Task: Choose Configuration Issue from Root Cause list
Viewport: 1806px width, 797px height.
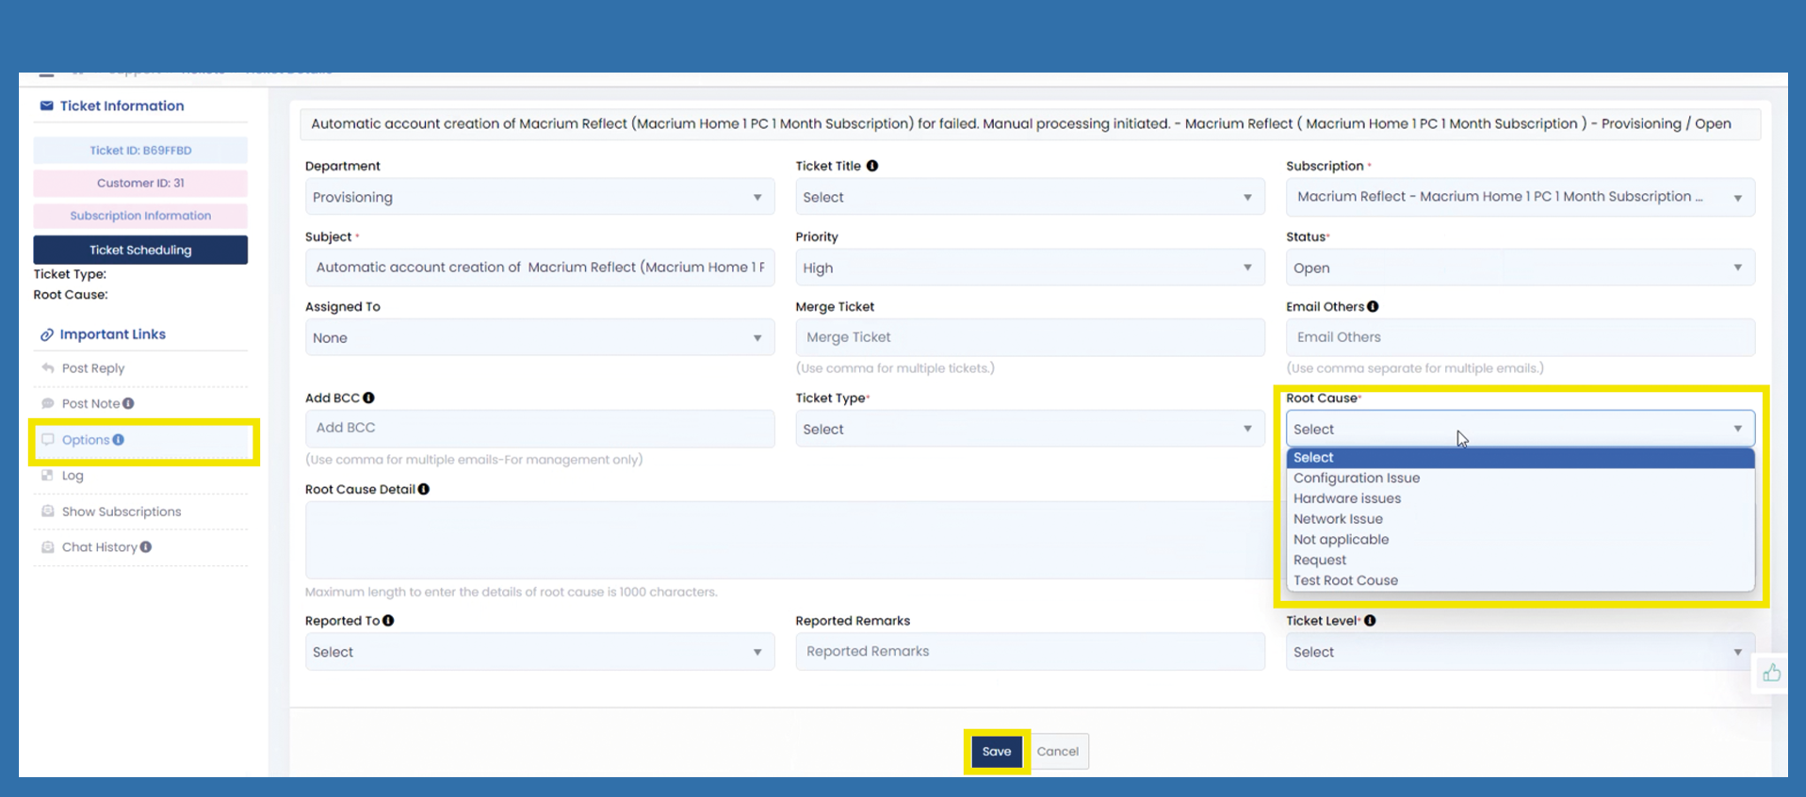Action: pyautogui.click(x=1356, y=479)
